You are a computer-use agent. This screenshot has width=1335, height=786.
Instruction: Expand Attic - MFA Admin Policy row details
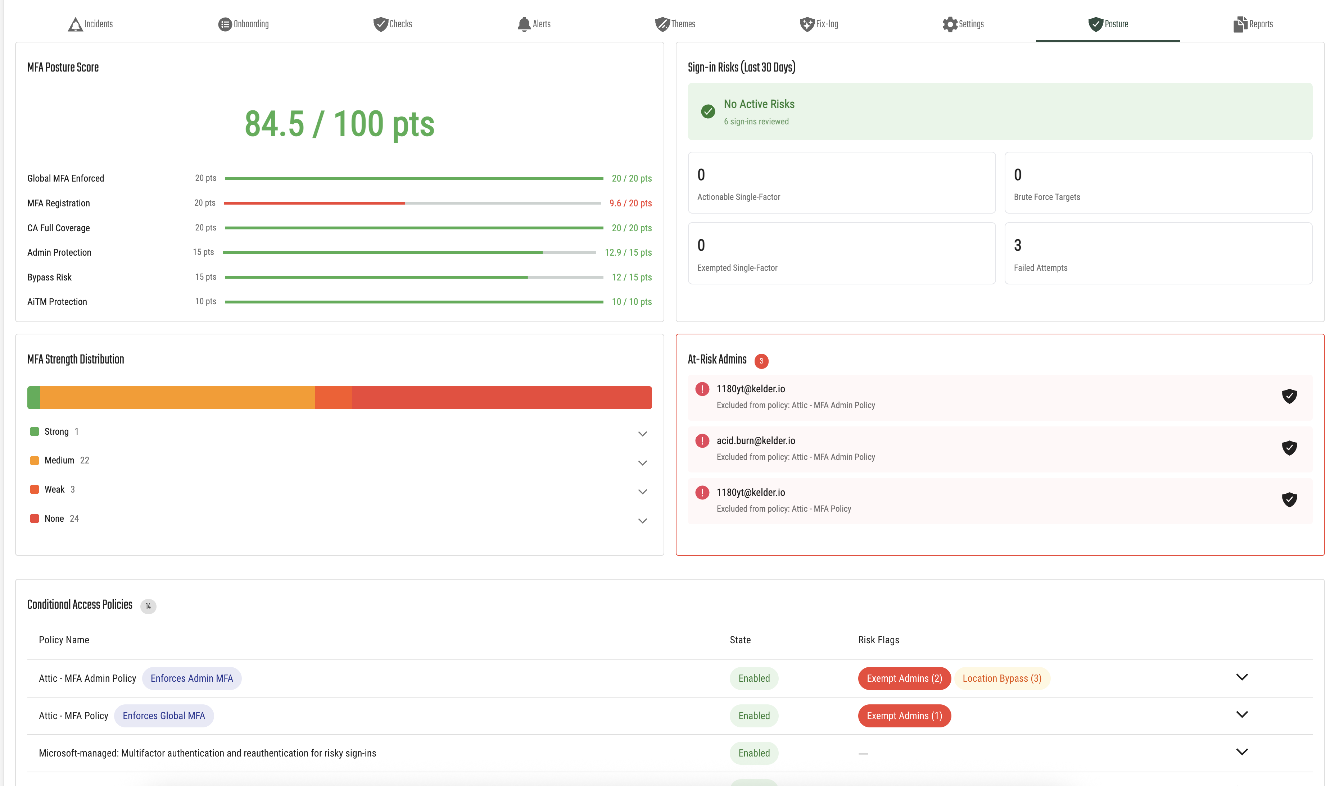point(1241,677)
